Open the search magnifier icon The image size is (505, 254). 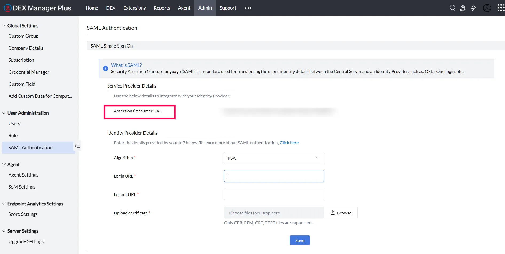pos(452,8)
